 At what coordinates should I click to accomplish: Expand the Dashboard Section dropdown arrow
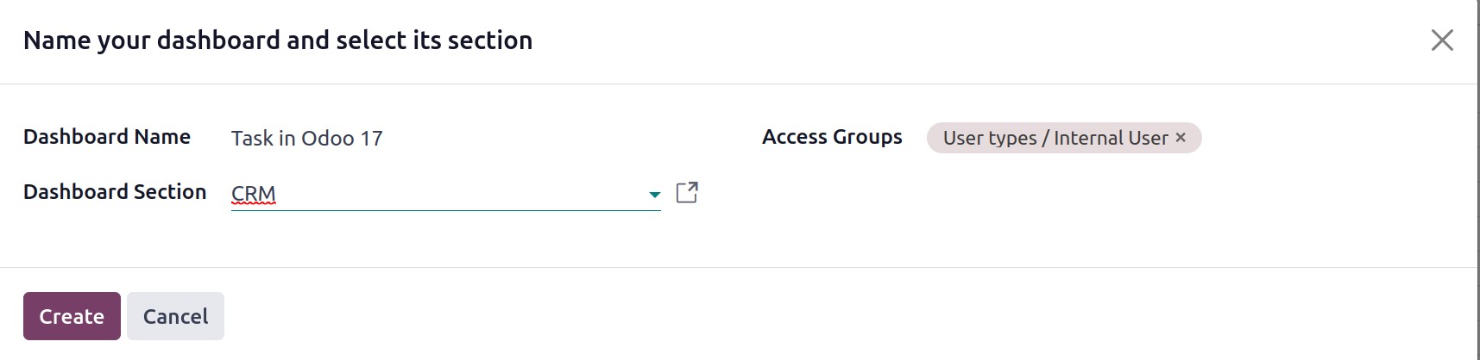(x=654, y=195)
